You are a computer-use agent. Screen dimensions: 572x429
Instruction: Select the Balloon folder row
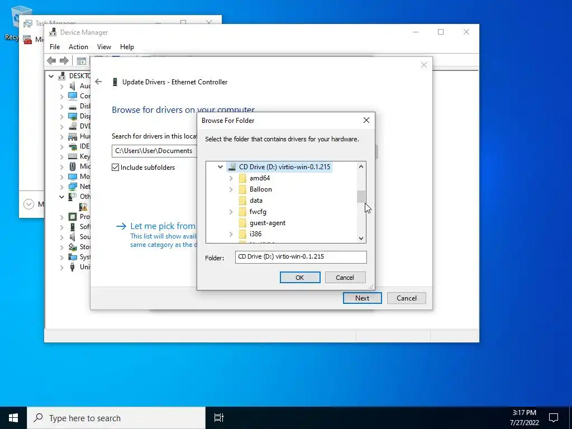click(x=260, y=189)
